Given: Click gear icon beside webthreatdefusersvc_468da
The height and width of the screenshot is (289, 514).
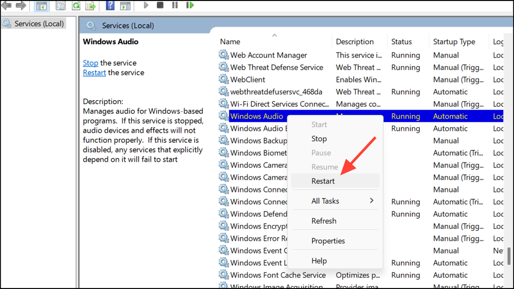Looking at the screenshot, I should point(224,91).
